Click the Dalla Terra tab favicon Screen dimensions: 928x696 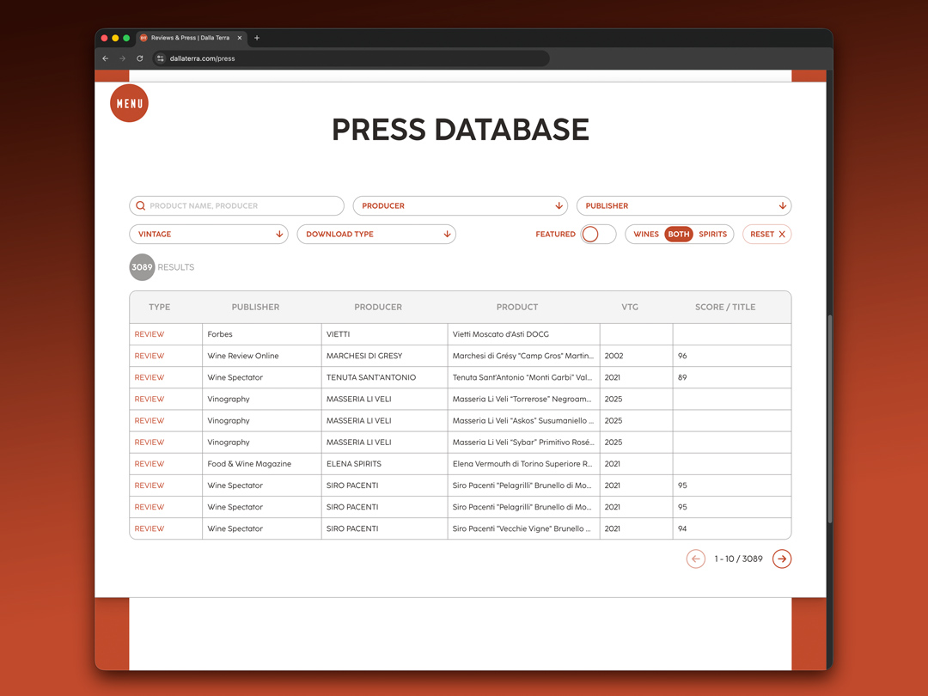tap(143, 38)
